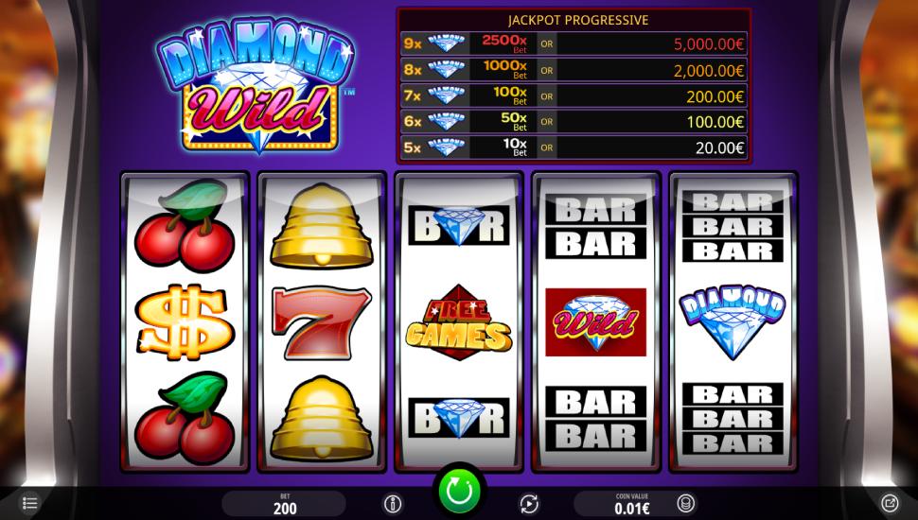This screenshot has height=520, width=918.
Task: Click the Diamond Wild game logo
Action: [256, 85]
